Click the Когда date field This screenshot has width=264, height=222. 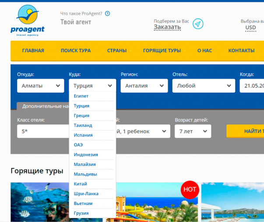click(252, 86)
